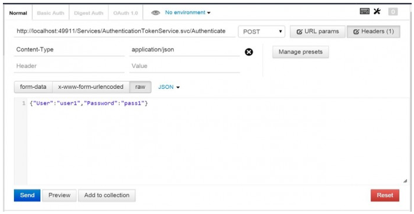Toggle the Headers (1) editor
The height and width of the screenshot is (214, 414).
[x=374, y=32]
